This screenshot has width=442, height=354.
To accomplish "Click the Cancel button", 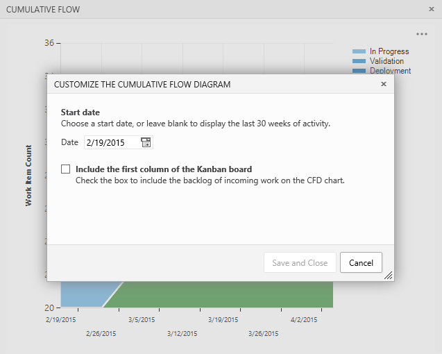I will (x=361, y=263).
